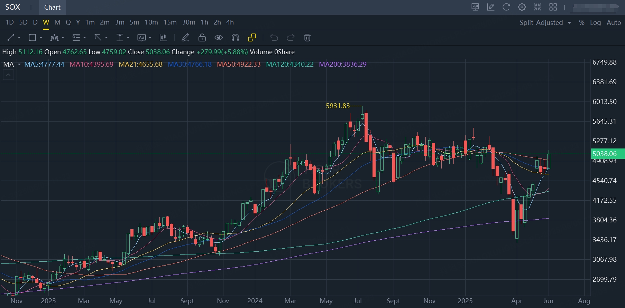The width and height of the screenshot is (625, 308).
Task: Click the MA50:4922.33 legend label
Action: coord(239,65)
